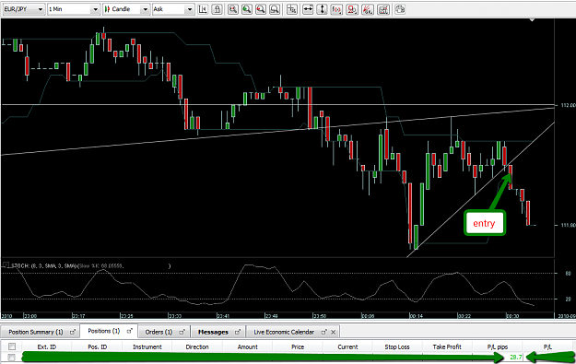Sort positions by Price column
The width and height of the screenshot is (576, 364).
(298, 346)
